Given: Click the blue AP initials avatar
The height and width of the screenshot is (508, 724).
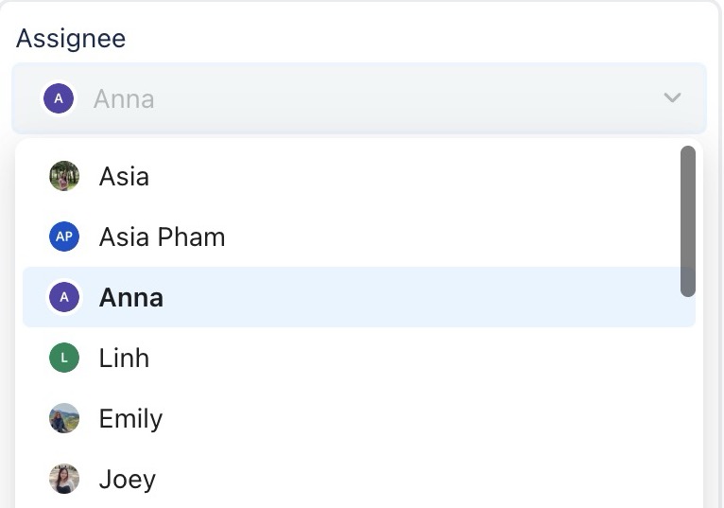Looking at the screenshot, I should point(64,236).
